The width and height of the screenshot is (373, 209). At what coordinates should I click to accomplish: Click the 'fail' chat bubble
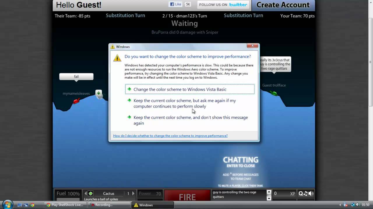(76, 77)
